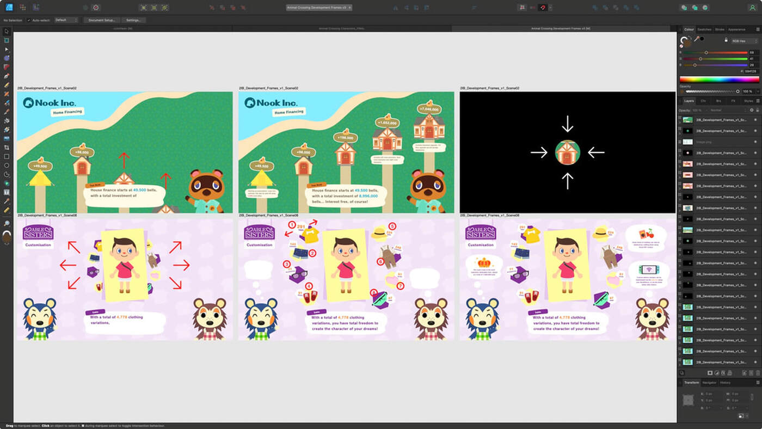Open the Layers panel options menu
The width and height of the screenshot is (762, 429).
coord(758,101)
